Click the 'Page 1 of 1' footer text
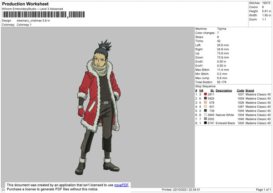 point(263,190)
